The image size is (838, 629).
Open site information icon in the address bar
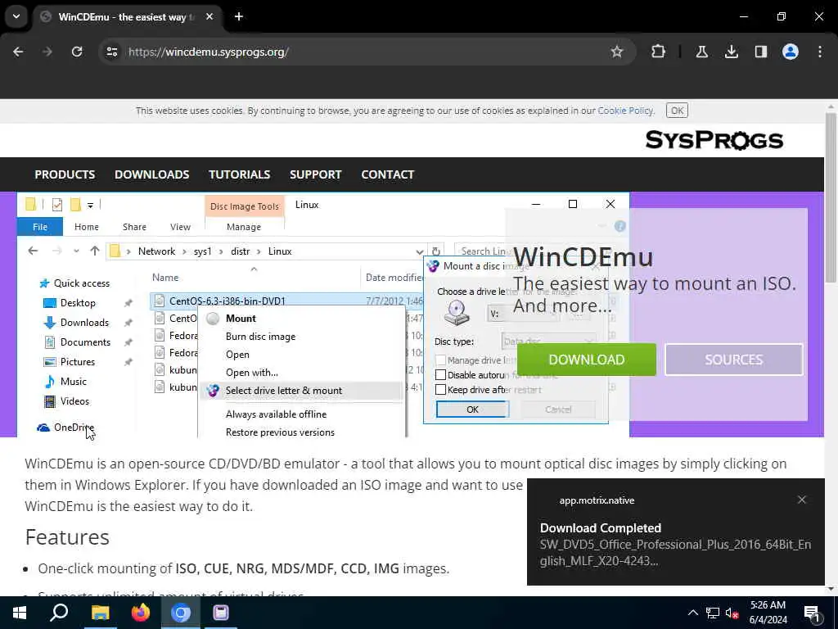tap(111, 52)
